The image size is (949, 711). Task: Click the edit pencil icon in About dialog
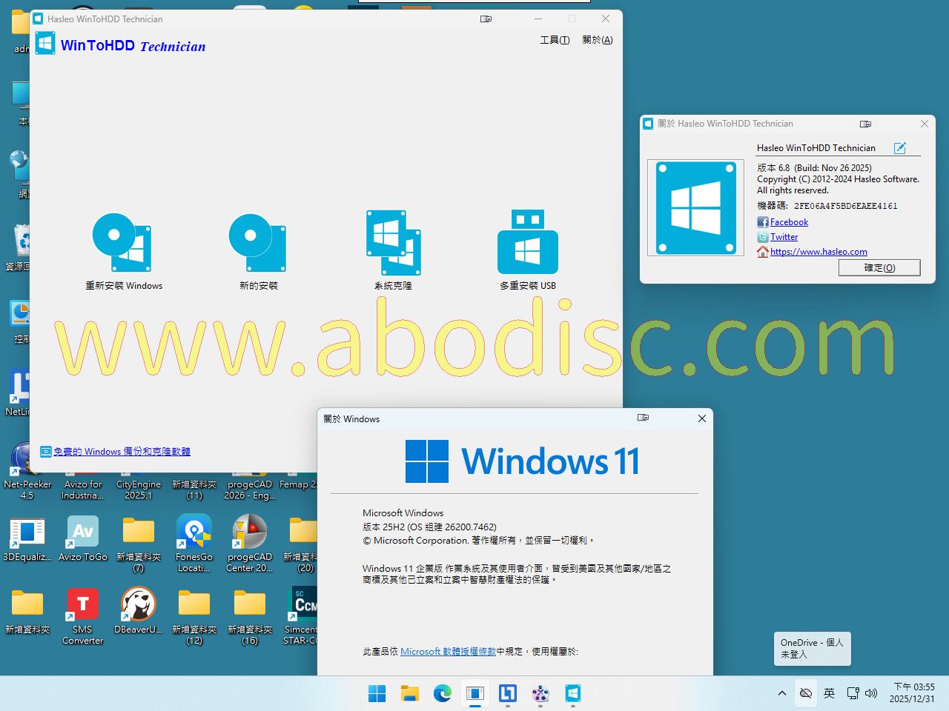[x=899, y=148]
